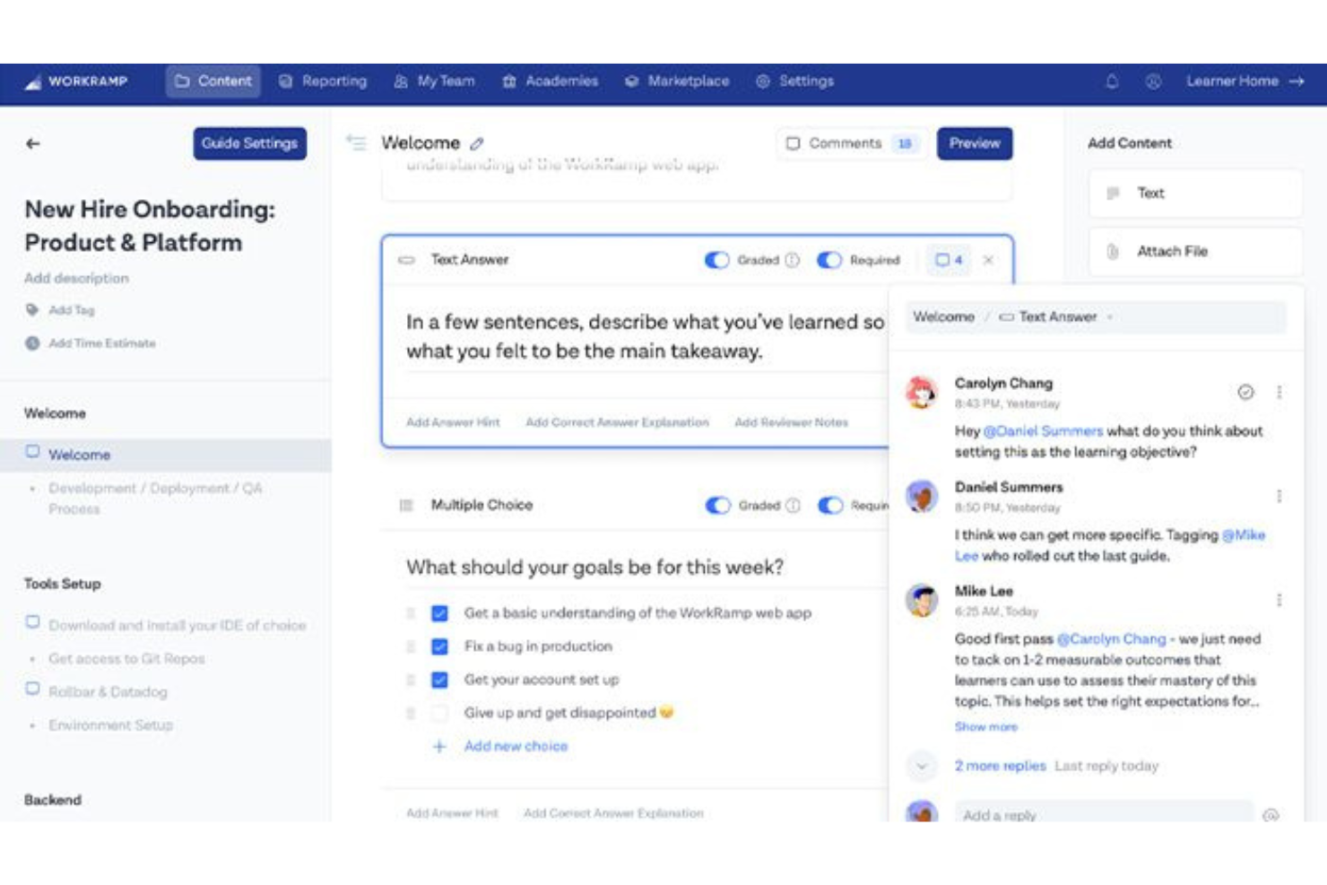Expand the '2 more replies' chevron

pyautogui.click(x=922, y=766)
